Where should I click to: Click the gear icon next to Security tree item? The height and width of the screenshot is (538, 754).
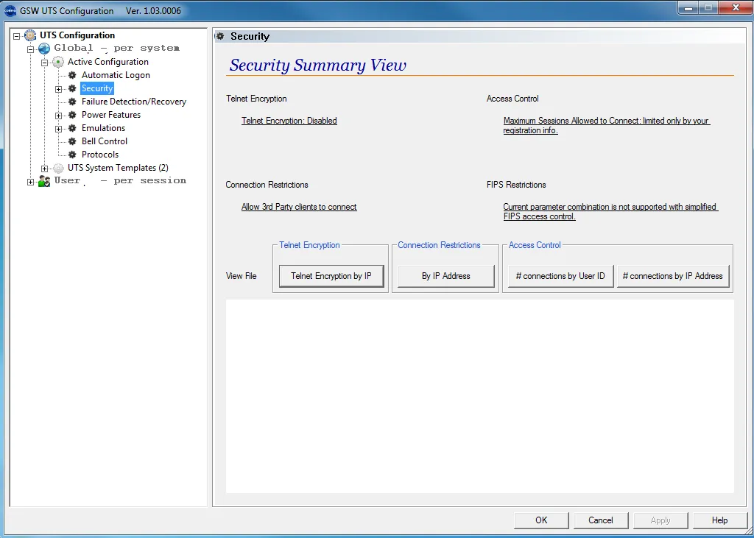[x=72, y=88]
